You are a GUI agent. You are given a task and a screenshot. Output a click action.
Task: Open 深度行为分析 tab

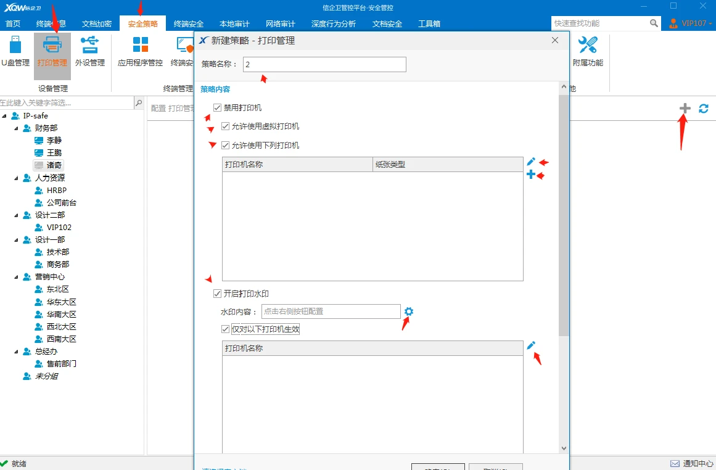point(334,24)
